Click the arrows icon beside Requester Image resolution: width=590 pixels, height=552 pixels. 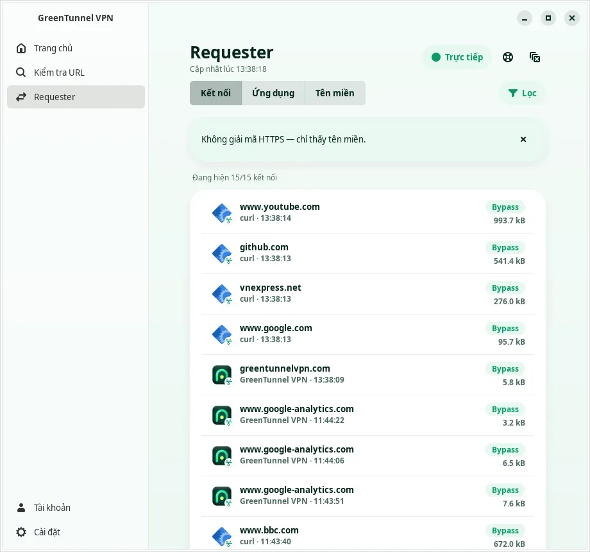21,97
